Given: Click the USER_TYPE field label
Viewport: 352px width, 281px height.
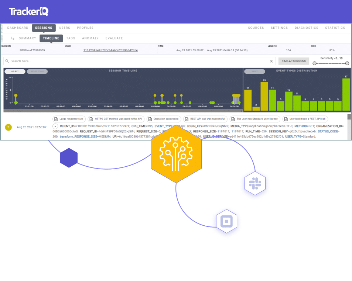Looking at the screenshot, I should click(293, 136).
